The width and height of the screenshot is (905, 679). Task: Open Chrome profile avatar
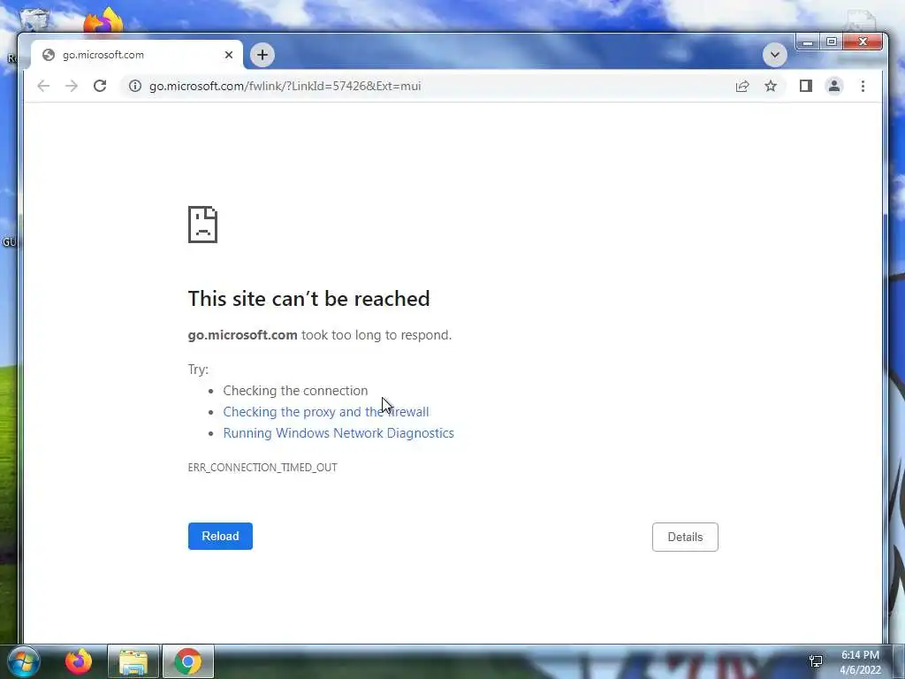pyautogui.click(x=834, y=86)
